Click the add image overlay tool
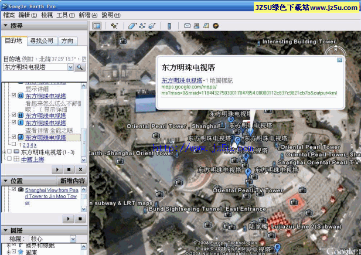The image size is (361, 255). [152, 26]
